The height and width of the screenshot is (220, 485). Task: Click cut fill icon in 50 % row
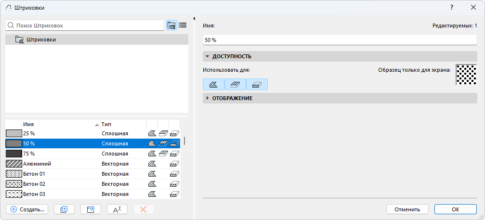click(174, 143)
